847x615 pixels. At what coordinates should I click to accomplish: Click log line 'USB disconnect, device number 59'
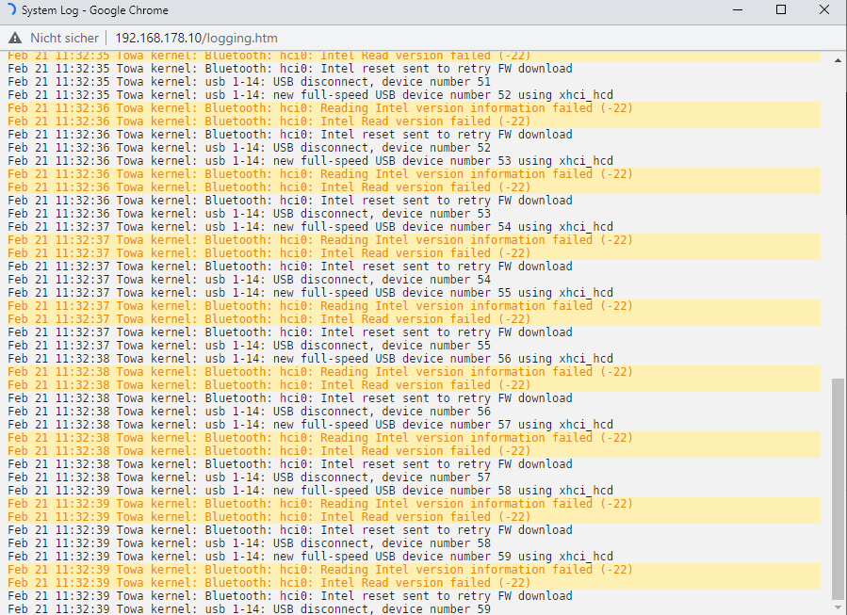tap(249, 609)
